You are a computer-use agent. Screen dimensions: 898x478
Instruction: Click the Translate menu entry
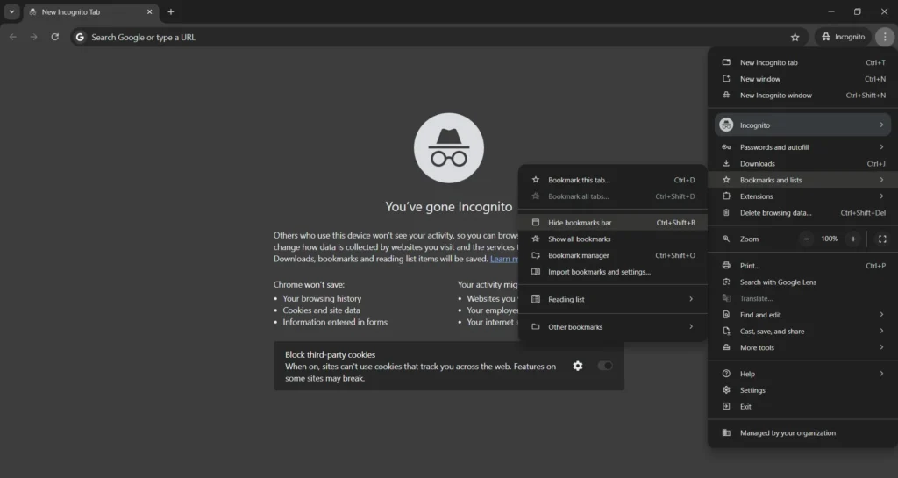point(803,298)
